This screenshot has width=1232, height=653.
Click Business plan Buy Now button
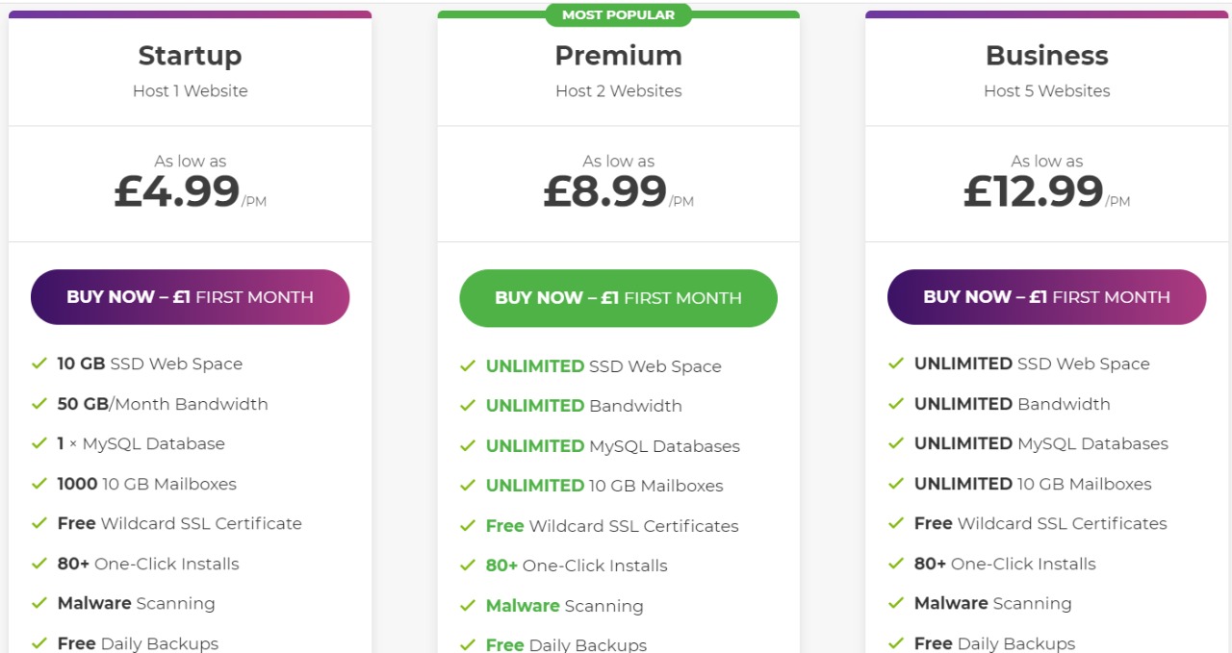coord(1046,297)
